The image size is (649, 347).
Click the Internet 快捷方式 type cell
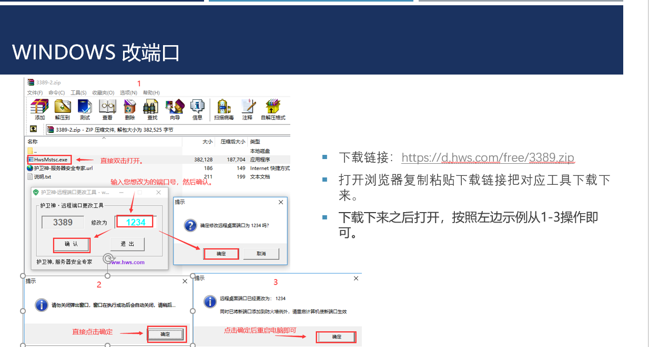pos(270,168)
